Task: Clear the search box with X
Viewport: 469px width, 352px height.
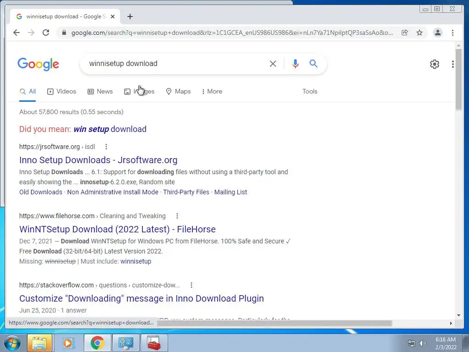Action: click(273, 63)
